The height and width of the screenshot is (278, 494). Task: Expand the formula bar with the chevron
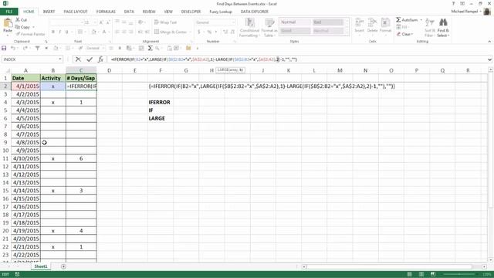[x=489, y=59]
